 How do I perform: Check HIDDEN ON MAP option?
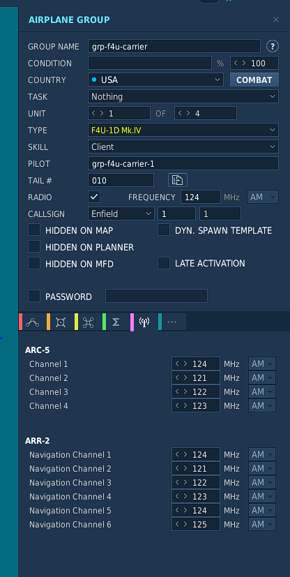point(34,230)
